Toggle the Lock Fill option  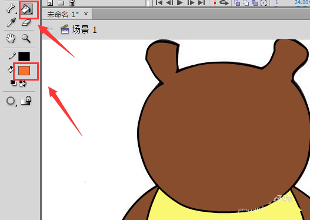[x=26, y=101]
